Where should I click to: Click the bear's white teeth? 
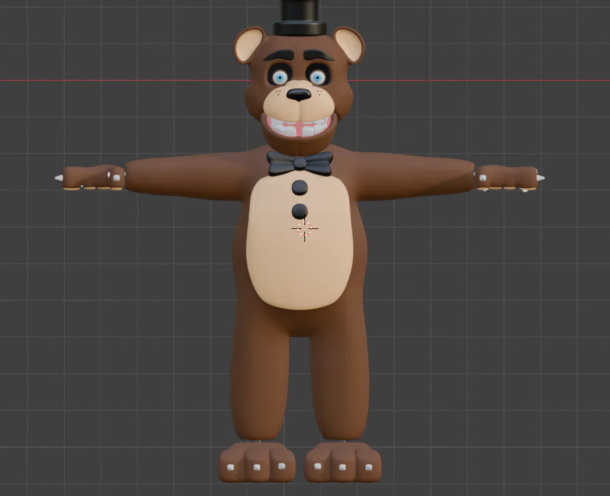coord(299,128)
